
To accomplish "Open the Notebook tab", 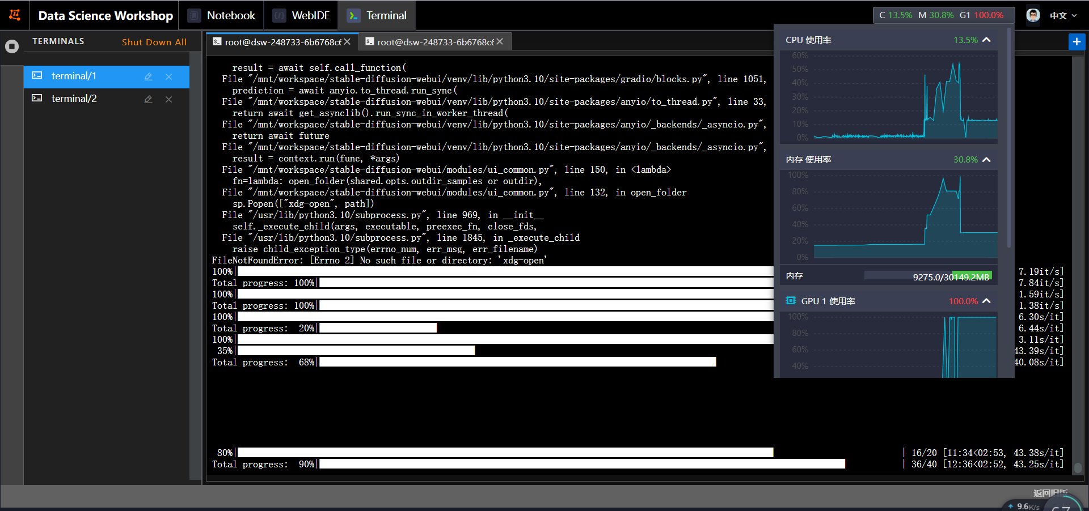I will (x=221, y=15).
